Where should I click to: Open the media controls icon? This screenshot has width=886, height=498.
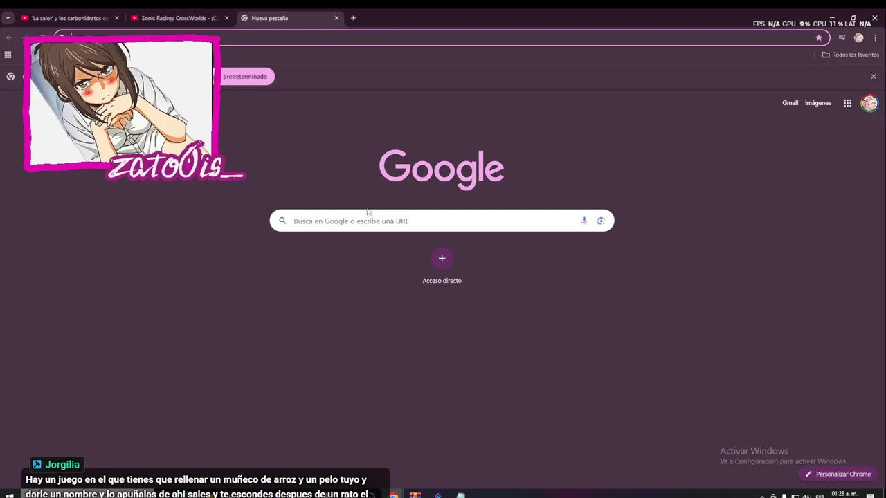point(842,38)
